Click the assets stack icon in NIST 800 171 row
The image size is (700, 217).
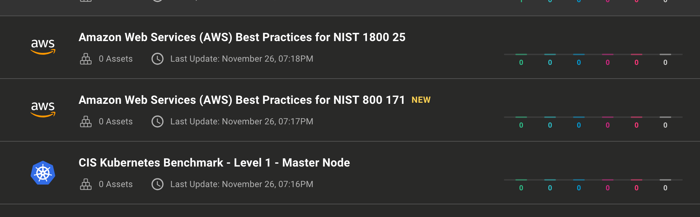click(86, 121)
